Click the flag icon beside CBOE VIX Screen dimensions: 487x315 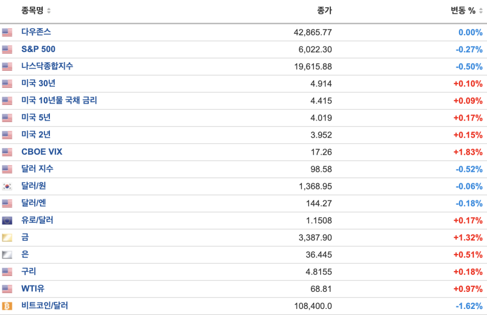click(7, 152)
